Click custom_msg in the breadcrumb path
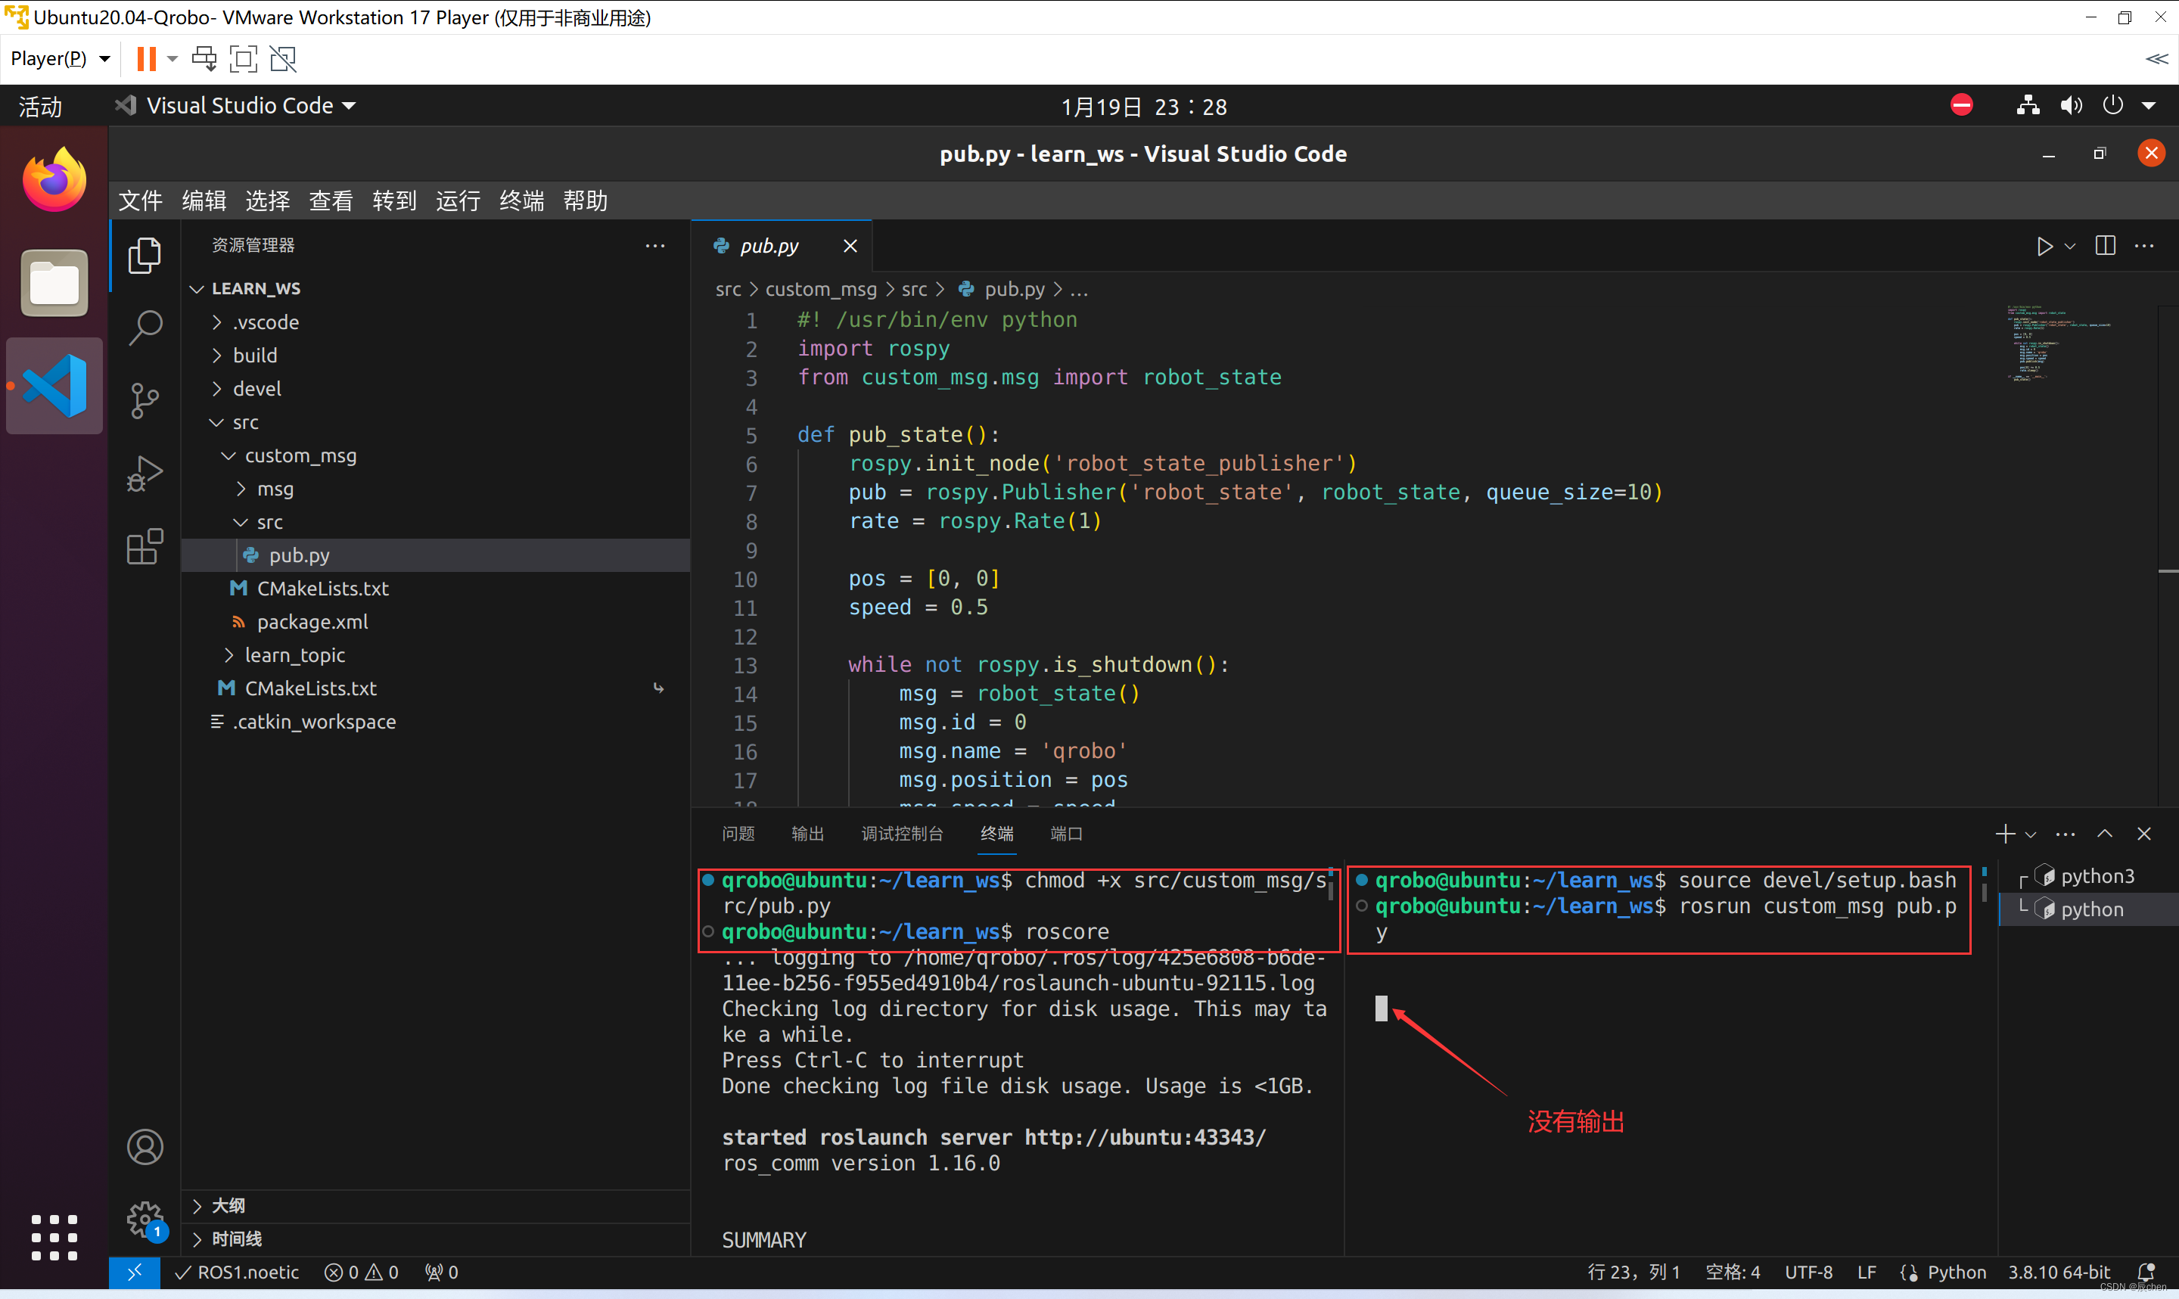The width and height of the screenshot is (2179, 1299). coord(820,289)
